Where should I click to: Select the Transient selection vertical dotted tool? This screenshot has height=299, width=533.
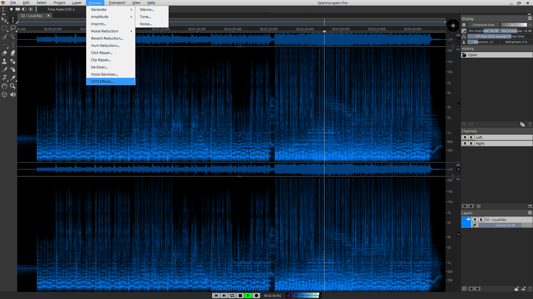point(13,45)
